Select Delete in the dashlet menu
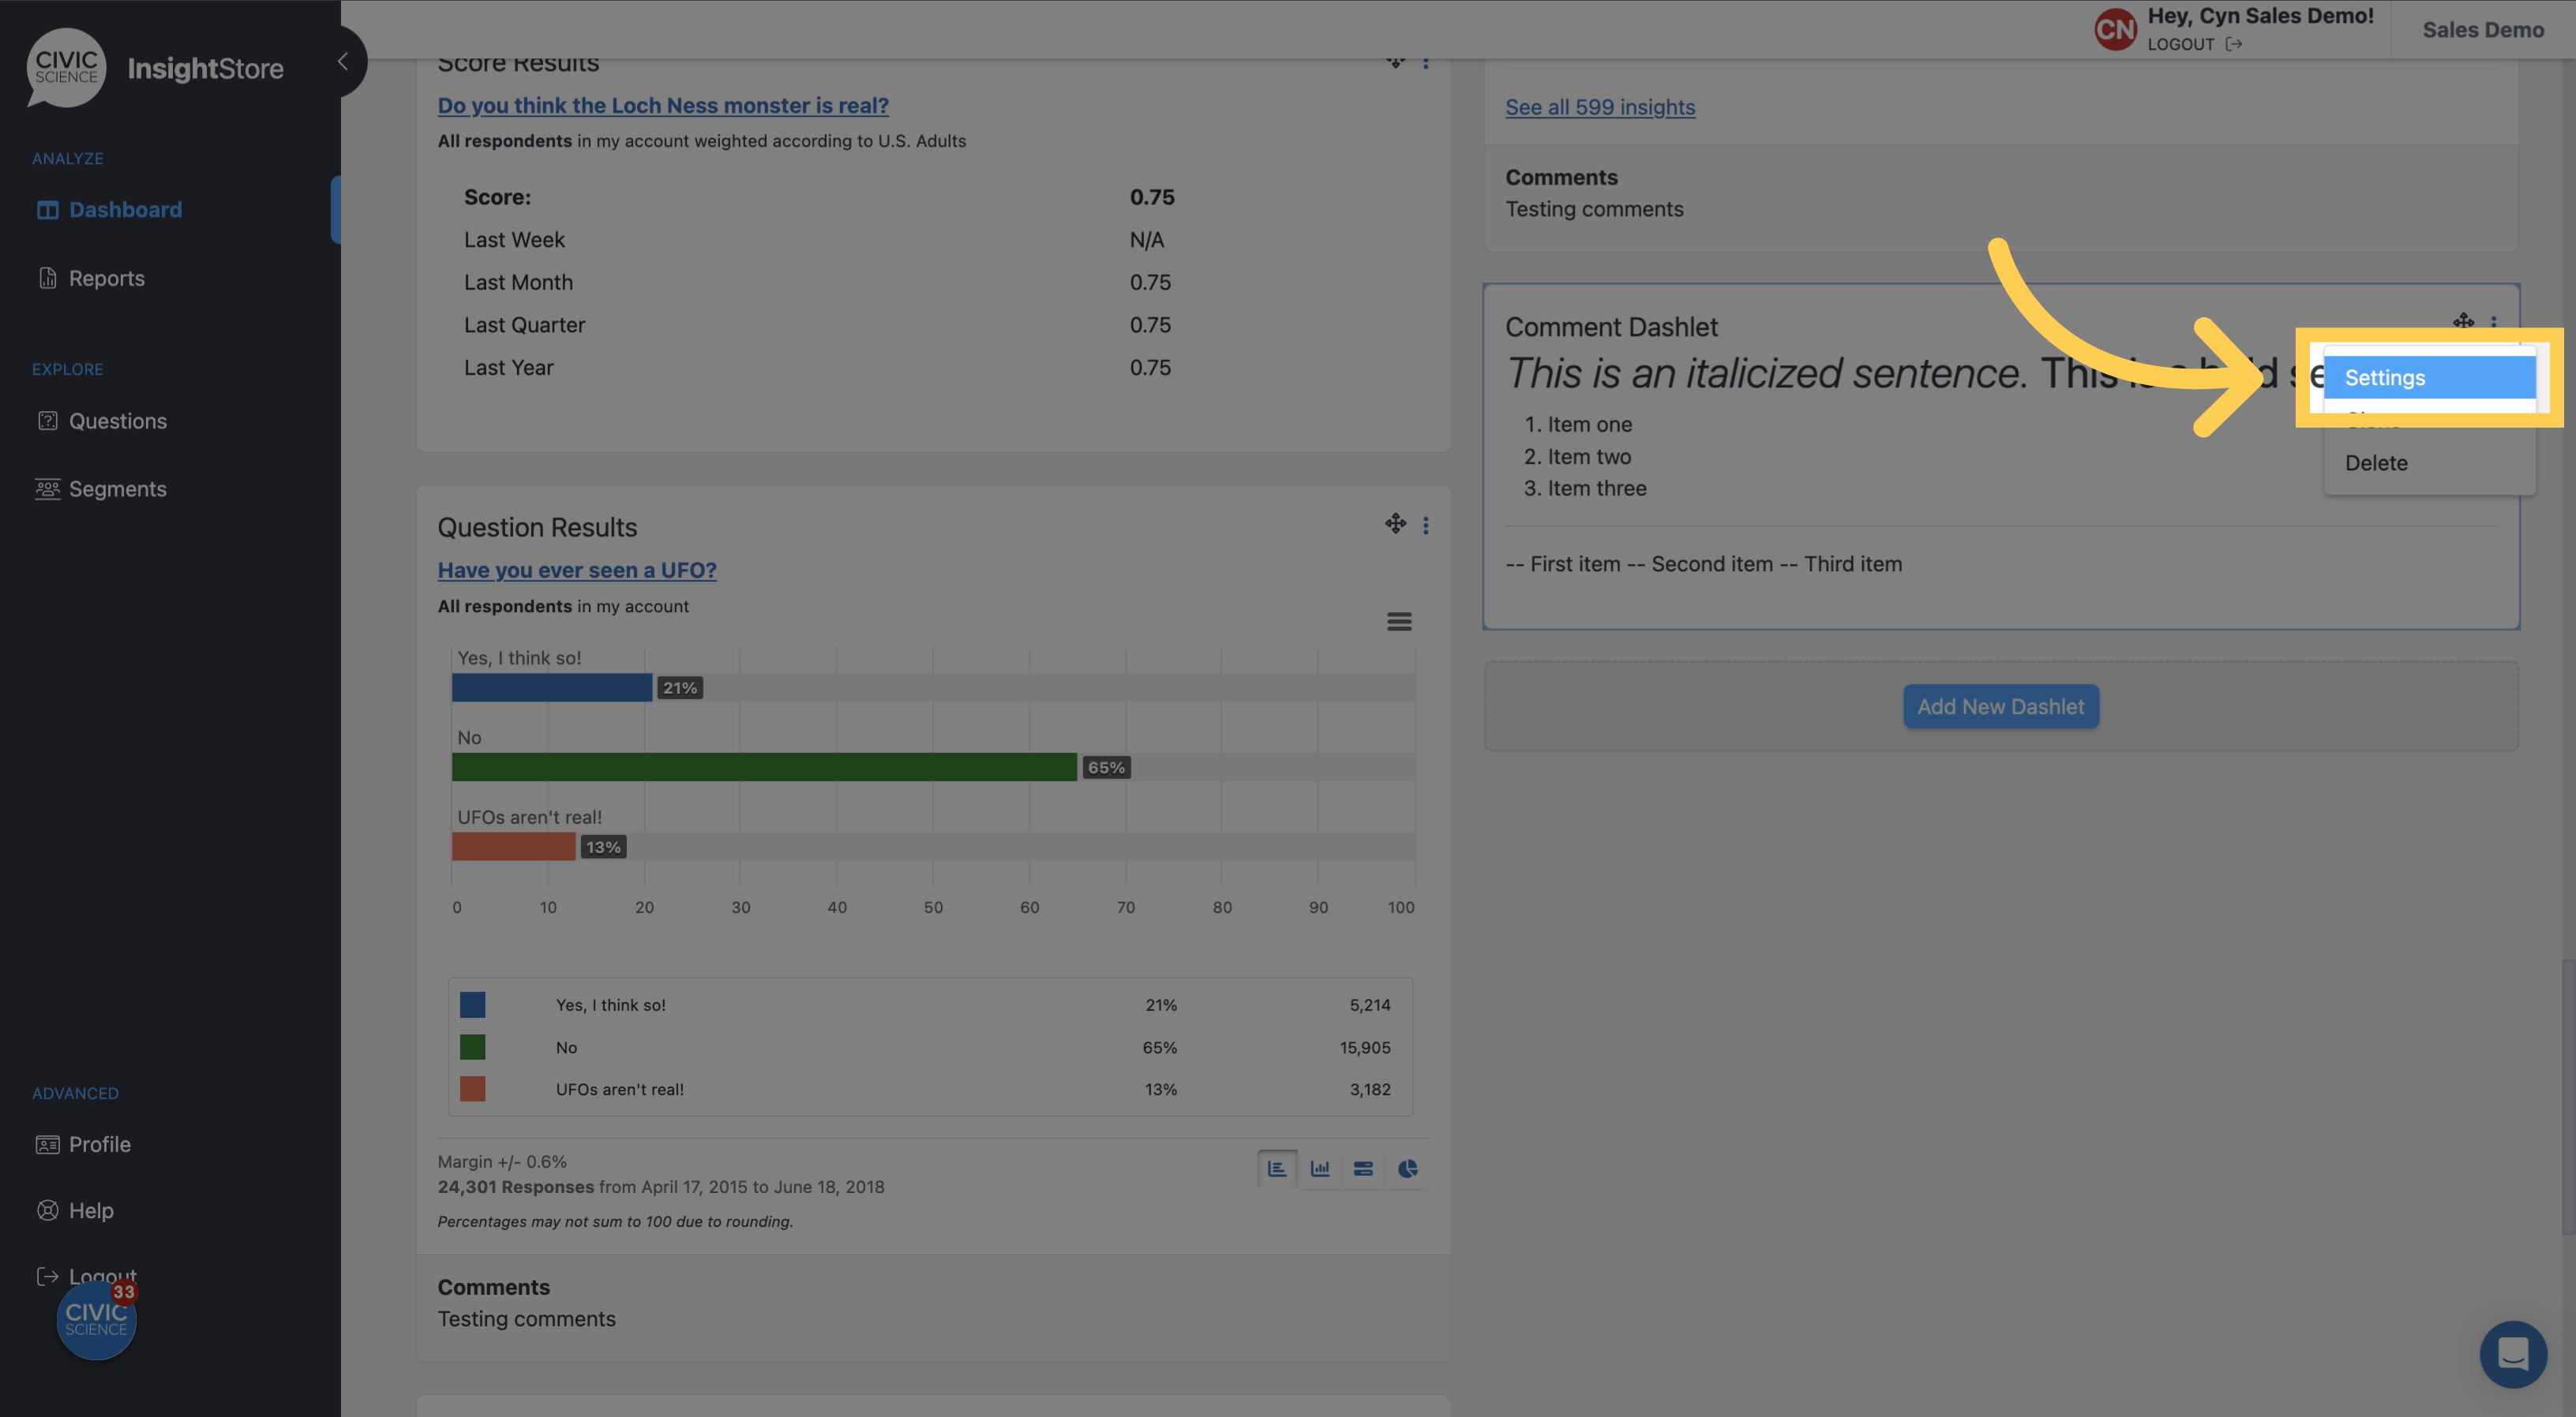This screenshot has width=2576, height=1417. (x=2429, y=462)
